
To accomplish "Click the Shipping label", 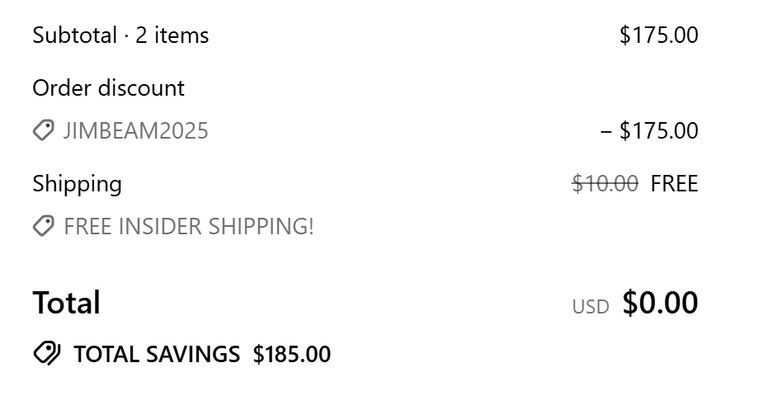I will pos(78,185).
